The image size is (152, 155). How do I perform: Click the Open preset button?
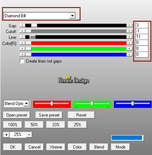point(17,115)
